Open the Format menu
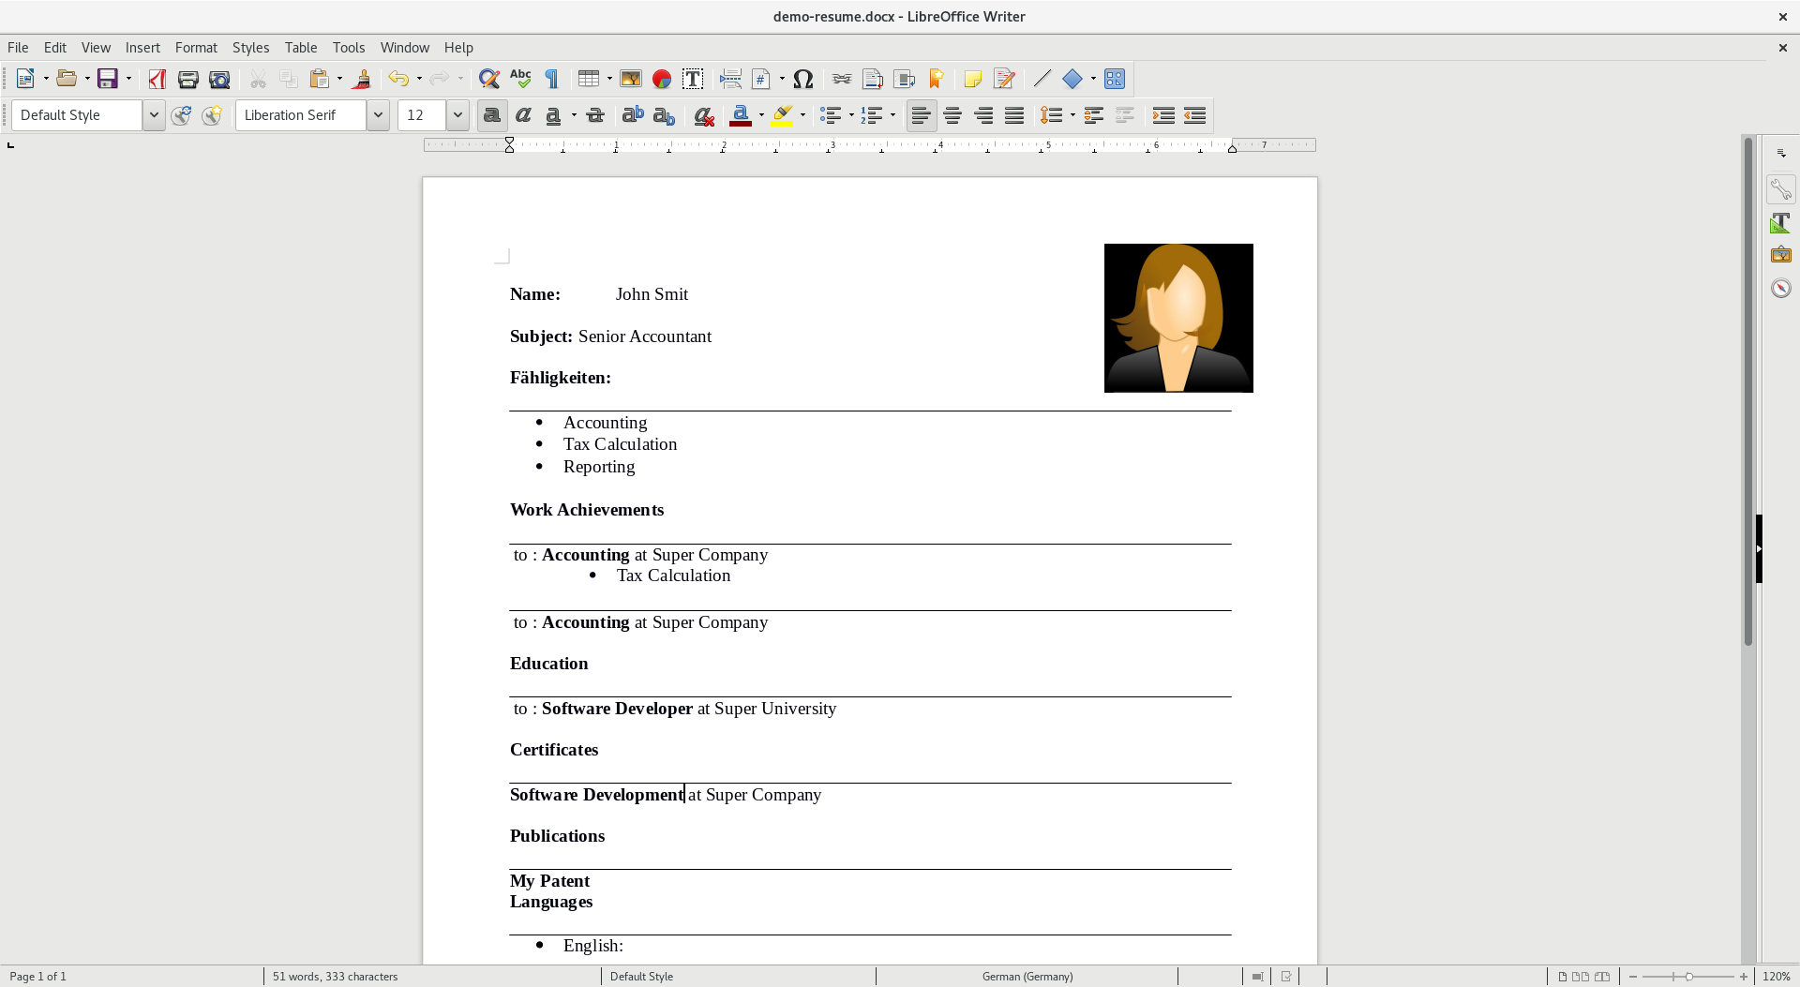1800x987 pixels. click(x=196, y=48)
